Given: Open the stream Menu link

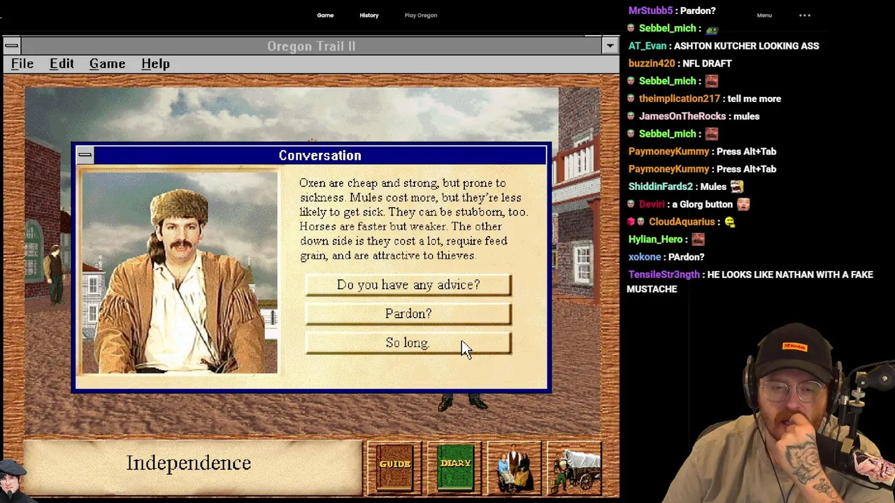Looking at the screenshot, I should [x=764, y=15].
